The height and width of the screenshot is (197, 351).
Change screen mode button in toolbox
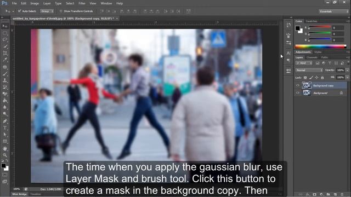[x=5, y=182]
